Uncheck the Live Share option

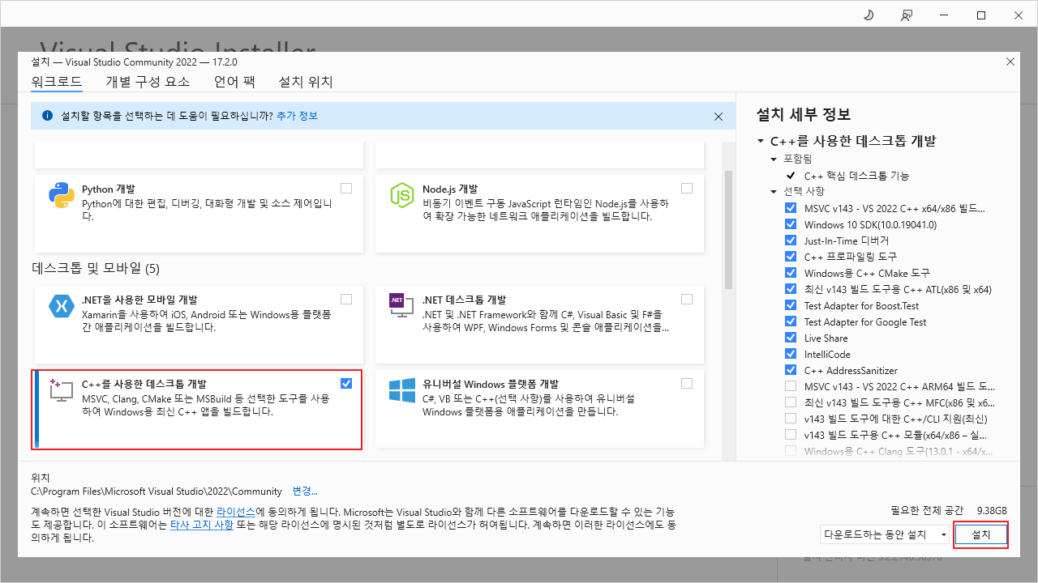click(x=791, y=338)
